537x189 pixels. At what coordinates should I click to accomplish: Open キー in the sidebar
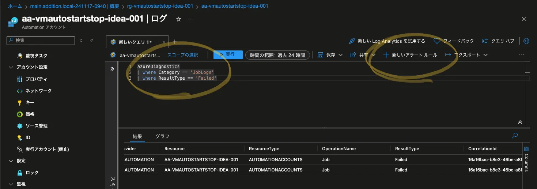click(x=26, y=102)
